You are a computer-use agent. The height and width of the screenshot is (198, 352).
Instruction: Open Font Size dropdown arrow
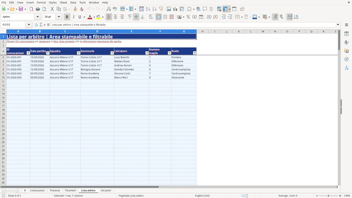tap(59, 17)
